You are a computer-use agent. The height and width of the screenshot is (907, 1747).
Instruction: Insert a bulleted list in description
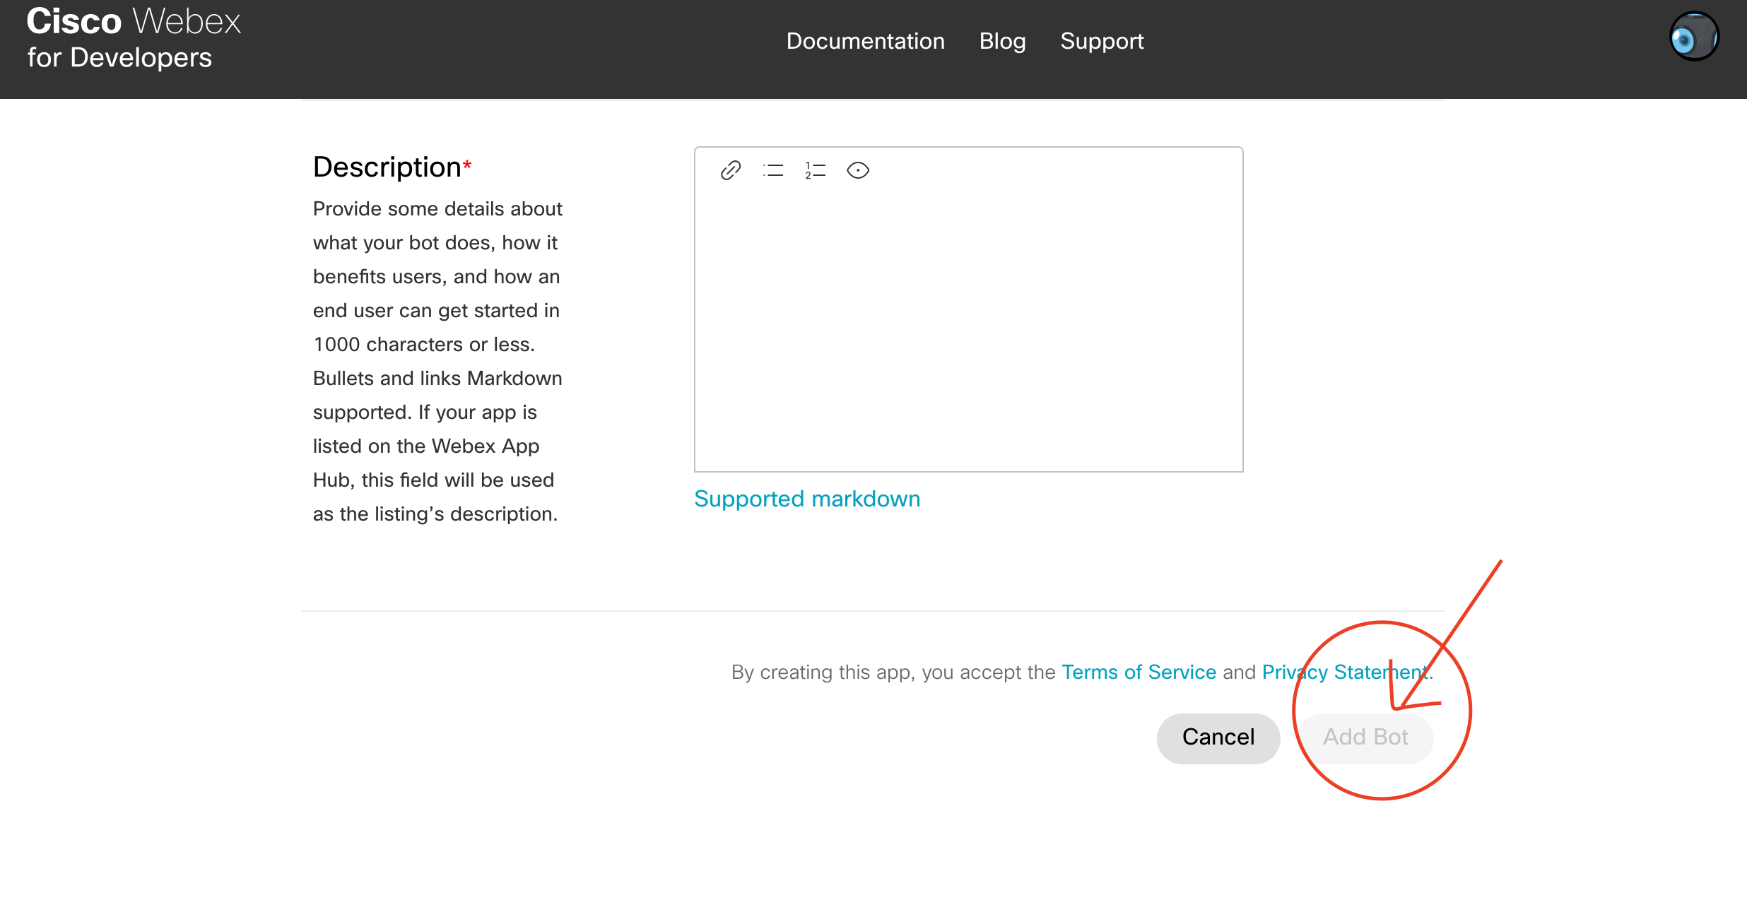pos(773,170)
